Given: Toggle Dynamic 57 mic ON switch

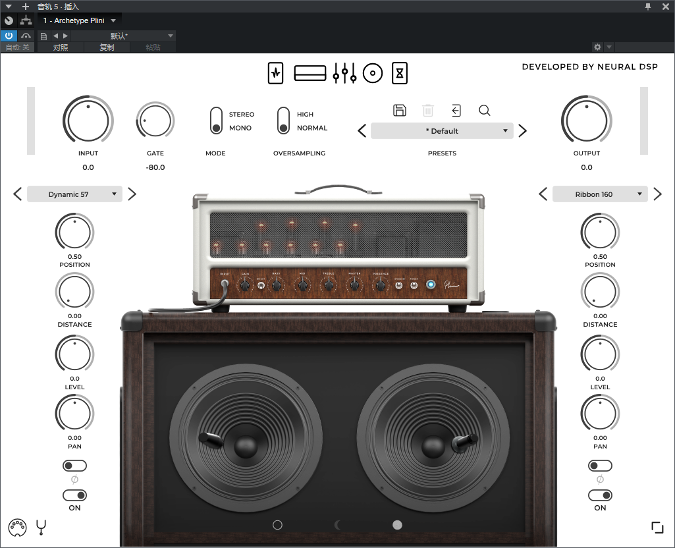Looking at the screenshot, I should click(x=74, y=495).
